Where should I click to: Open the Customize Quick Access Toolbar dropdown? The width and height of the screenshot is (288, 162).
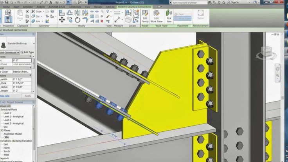(86, 2)
